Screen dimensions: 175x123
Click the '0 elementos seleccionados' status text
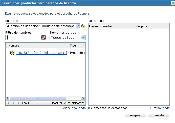coord(108,108)
